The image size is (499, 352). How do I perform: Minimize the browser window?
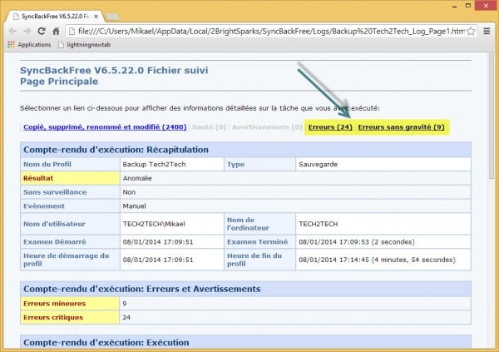pos(454,6)
